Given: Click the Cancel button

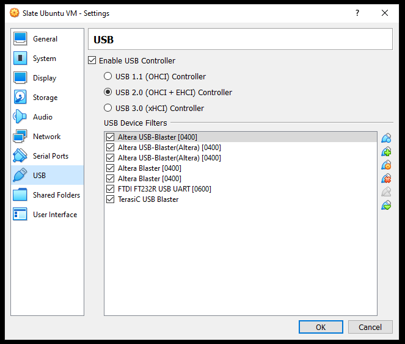Looking at the screenshot, I should [x=370, y=327].
